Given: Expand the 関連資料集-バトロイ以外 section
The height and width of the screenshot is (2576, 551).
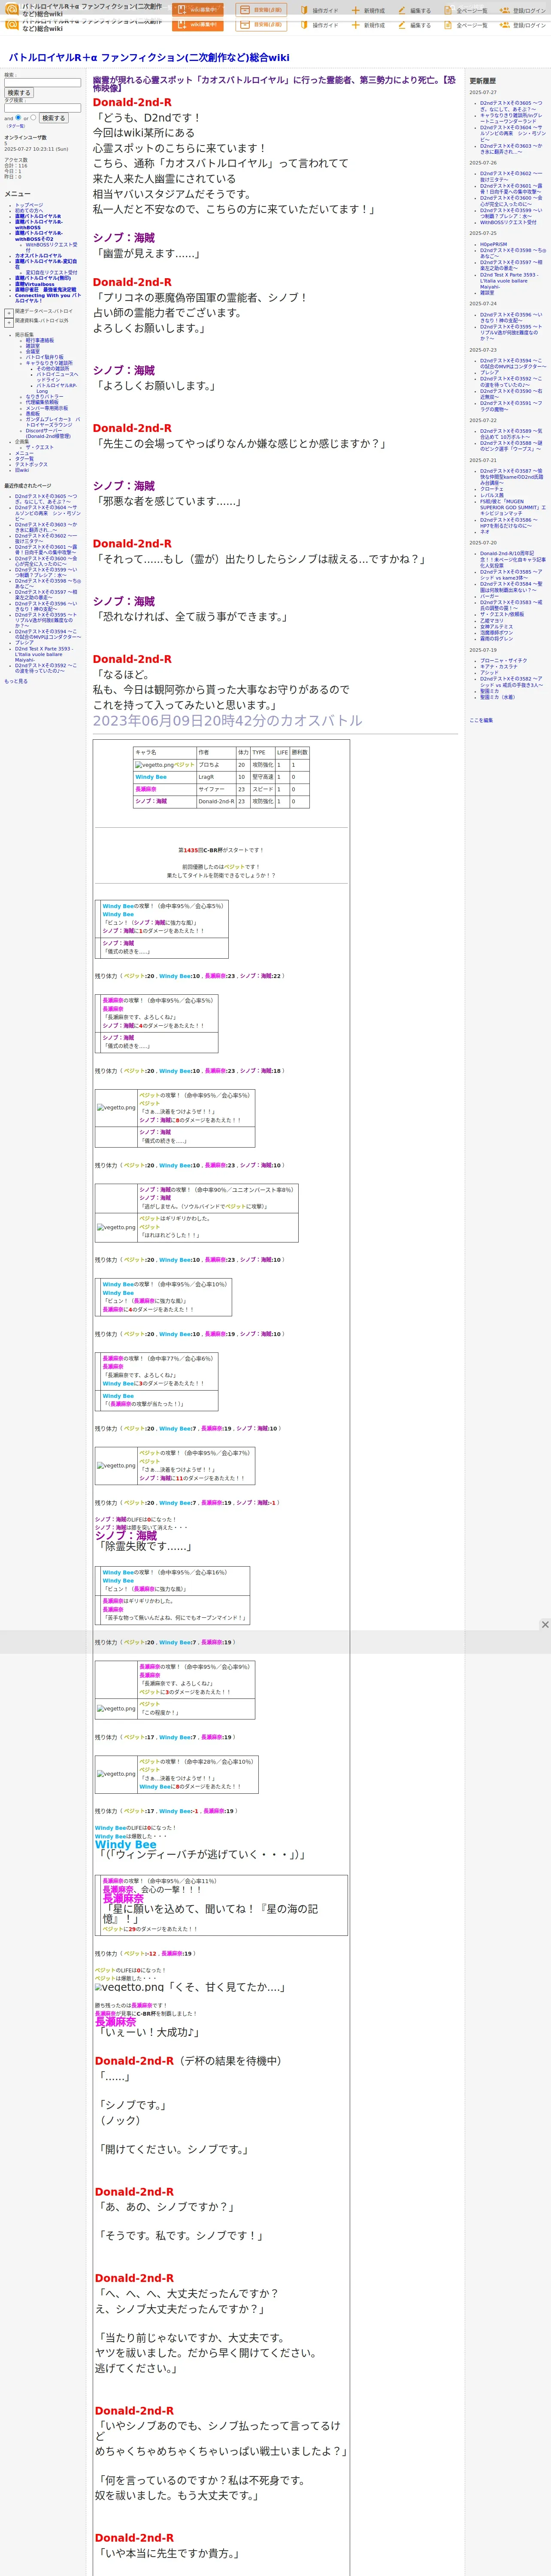Looking at the screenshot, I should pyautogui.click(x=9, y=323).
